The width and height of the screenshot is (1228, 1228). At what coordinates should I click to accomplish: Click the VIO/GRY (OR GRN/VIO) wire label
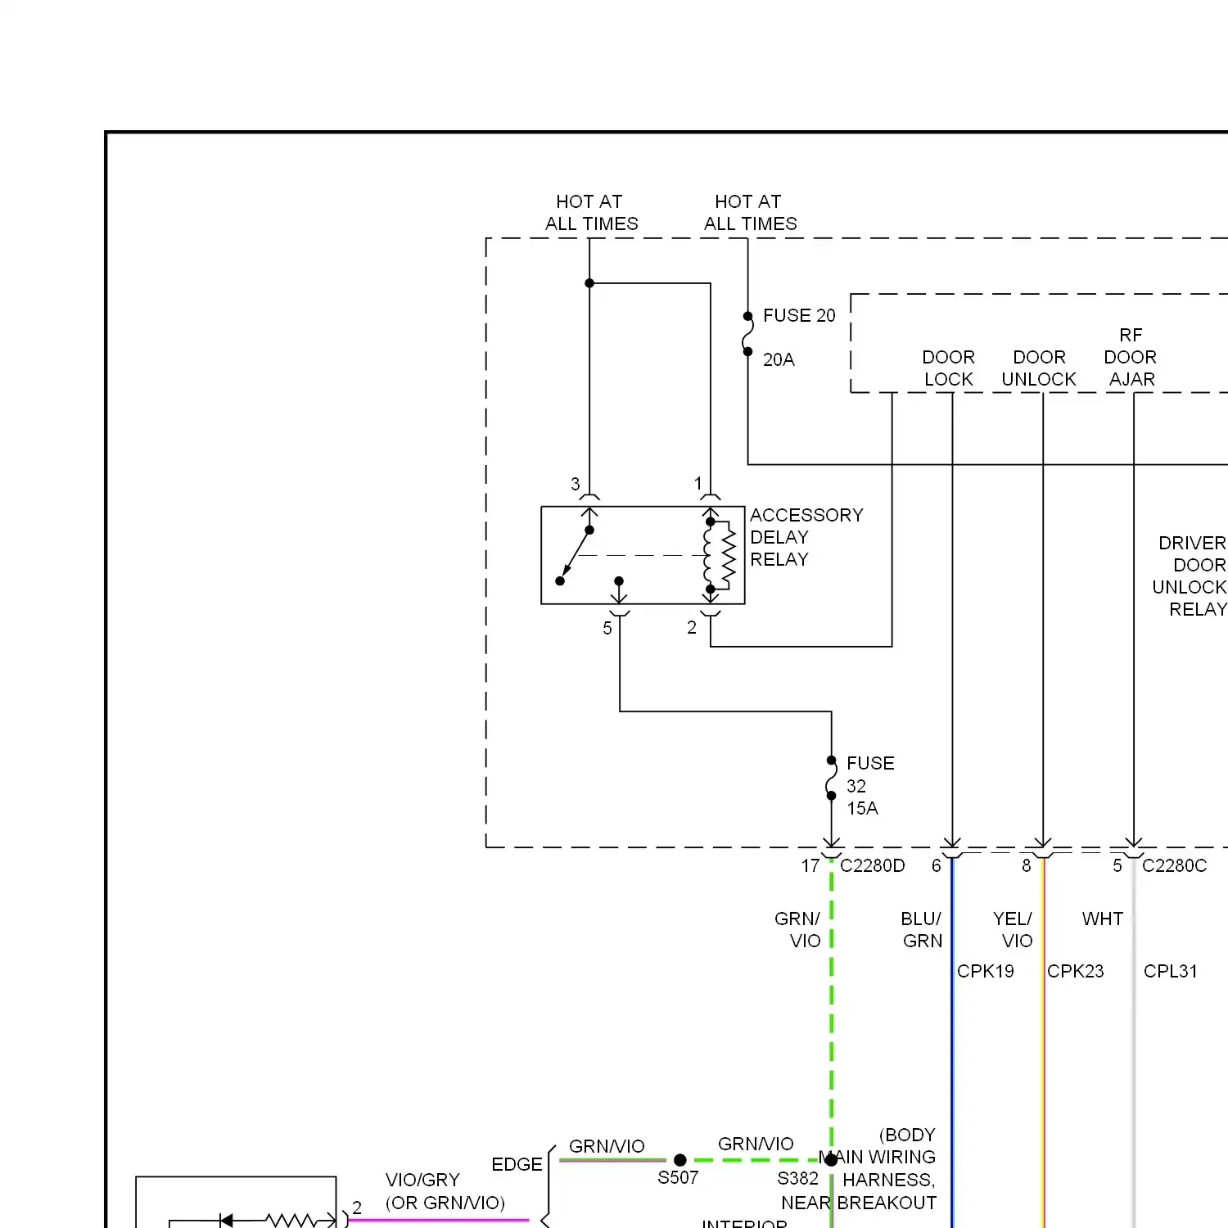445,1191
